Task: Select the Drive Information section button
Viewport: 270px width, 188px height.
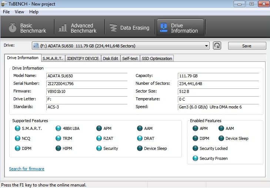Action: 180,28
